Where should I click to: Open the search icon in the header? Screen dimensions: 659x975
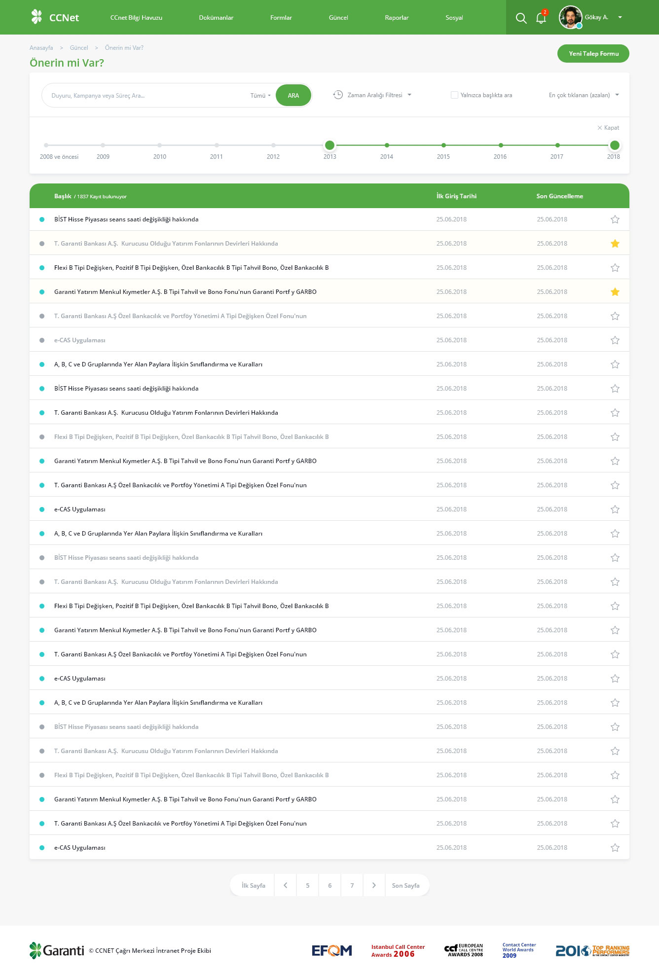point(521,18)
